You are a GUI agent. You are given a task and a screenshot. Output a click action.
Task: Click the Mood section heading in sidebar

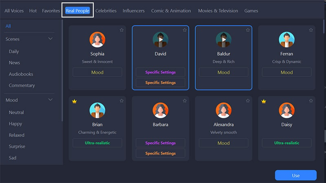(12, 100)
